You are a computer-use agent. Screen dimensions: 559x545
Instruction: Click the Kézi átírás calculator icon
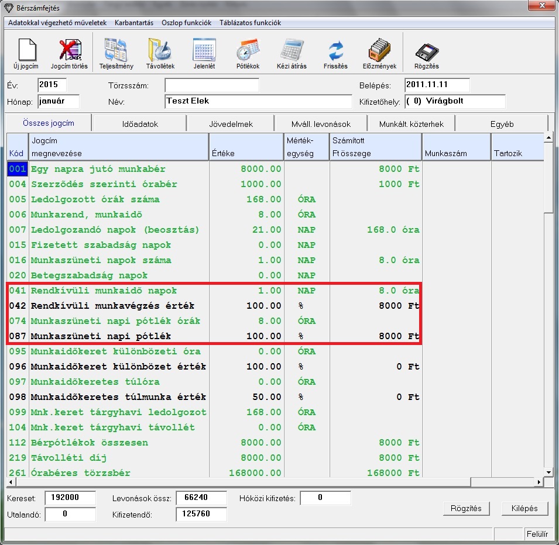coord(291,50)
